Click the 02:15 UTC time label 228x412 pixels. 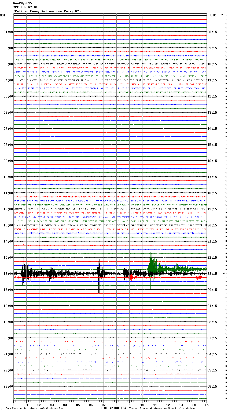pos(212,322)
